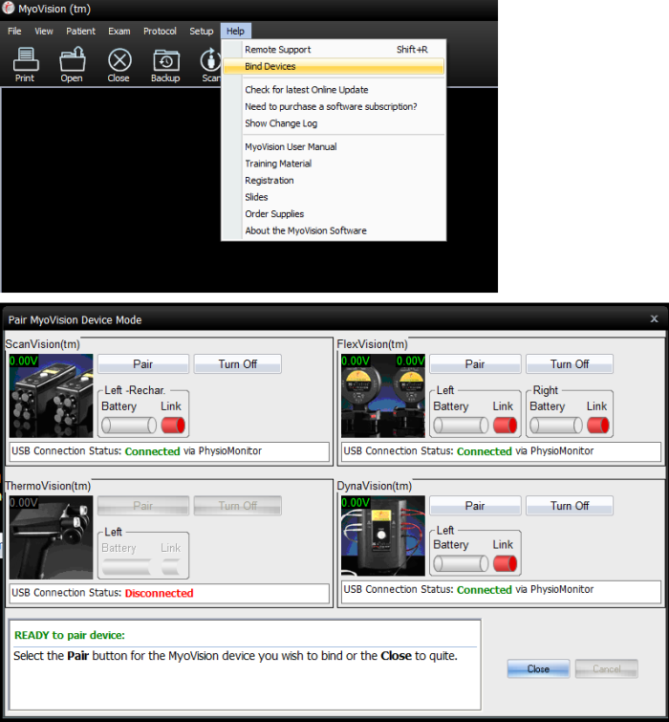Click ThermoVision 0.00V voltage readout
Viewport: 669px width, 722px height.
[24, 502]
